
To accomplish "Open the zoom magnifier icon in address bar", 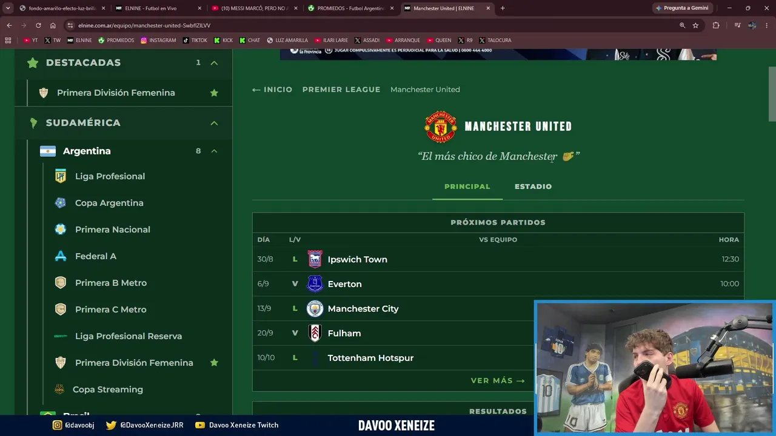I will (x=682, y=25).
